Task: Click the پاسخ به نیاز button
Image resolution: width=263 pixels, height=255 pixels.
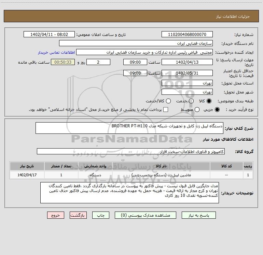Action: pos(198,215)
